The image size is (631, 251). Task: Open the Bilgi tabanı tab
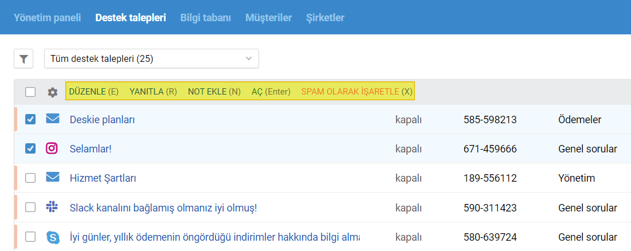click(206, 18)
